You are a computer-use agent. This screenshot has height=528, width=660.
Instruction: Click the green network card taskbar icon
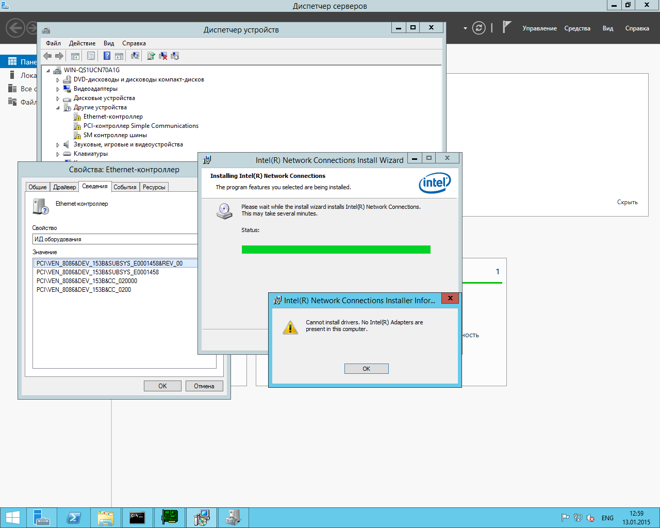[170, 518]
